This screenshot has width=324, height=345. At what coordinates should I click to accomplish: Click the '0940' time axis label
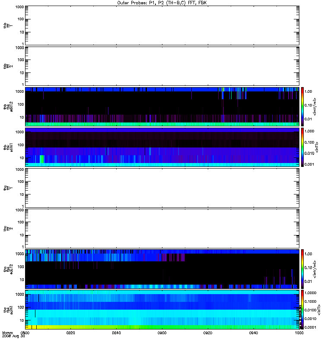[x=254, y=333]
